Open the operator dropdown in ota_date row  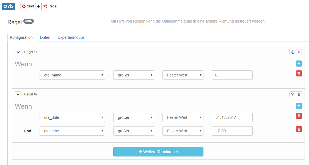[x=134, y=117]
